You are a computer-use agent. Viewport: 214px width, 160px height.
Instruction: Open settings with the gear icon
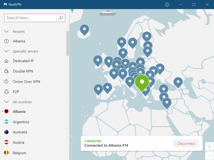[x=167, y=5]
